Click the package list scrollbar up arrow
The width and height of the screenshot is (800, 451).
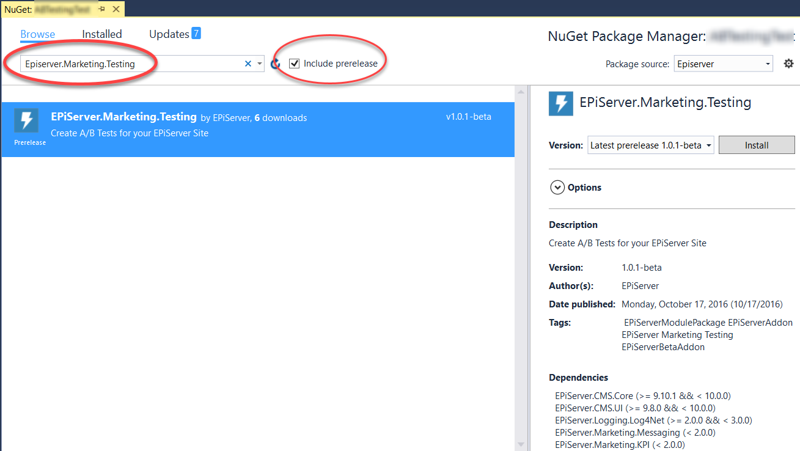point(521,92)
